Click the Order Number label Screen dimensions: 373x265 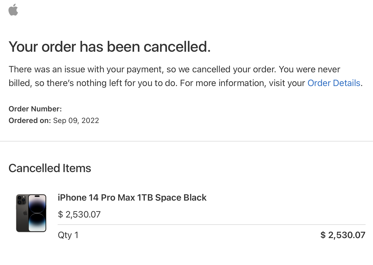(x=35, y=109)
